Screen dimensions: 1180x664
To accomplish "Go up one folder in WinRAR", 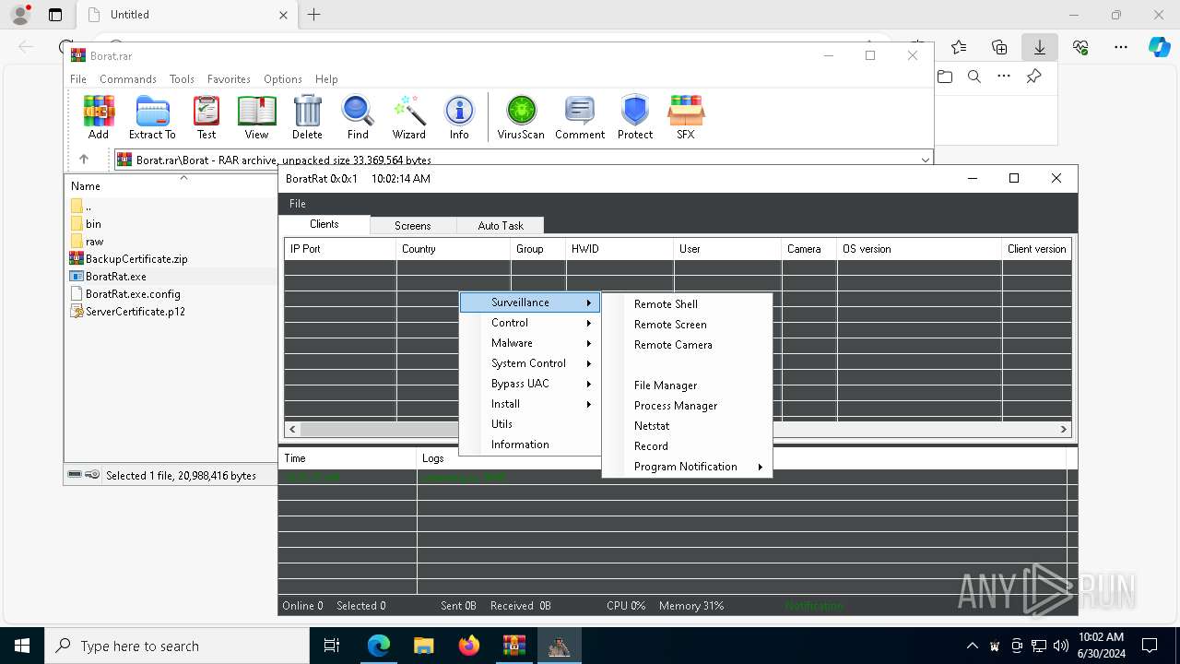I will click(84, 160).
